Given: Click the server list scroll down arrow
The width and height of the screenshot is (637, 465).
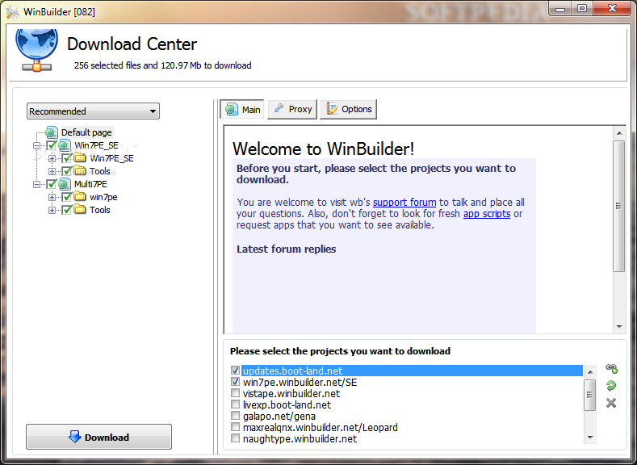Looking at the screenshot, I should [590, 438].
